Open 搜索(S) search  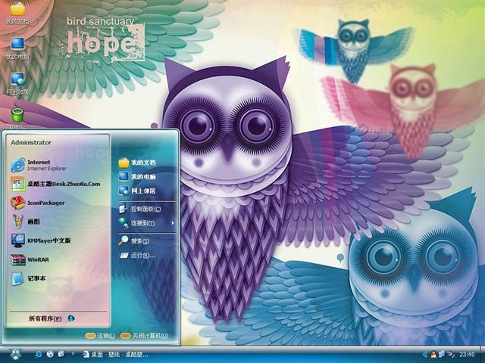point(134,240)
